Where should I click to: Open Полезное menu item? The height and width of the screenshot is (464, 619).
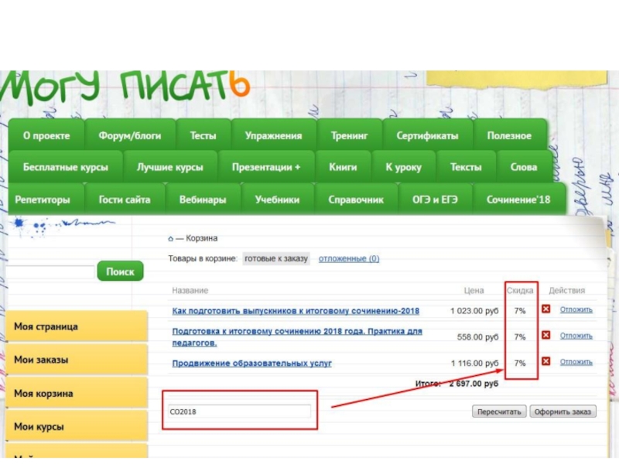509,136
